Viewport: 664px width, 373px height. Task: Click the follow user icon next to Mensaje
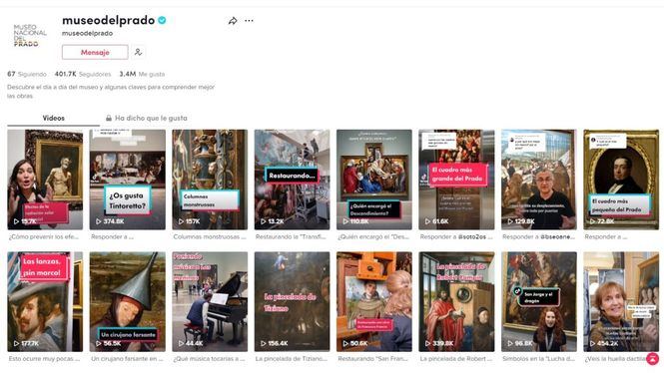(x=138, y=52)
